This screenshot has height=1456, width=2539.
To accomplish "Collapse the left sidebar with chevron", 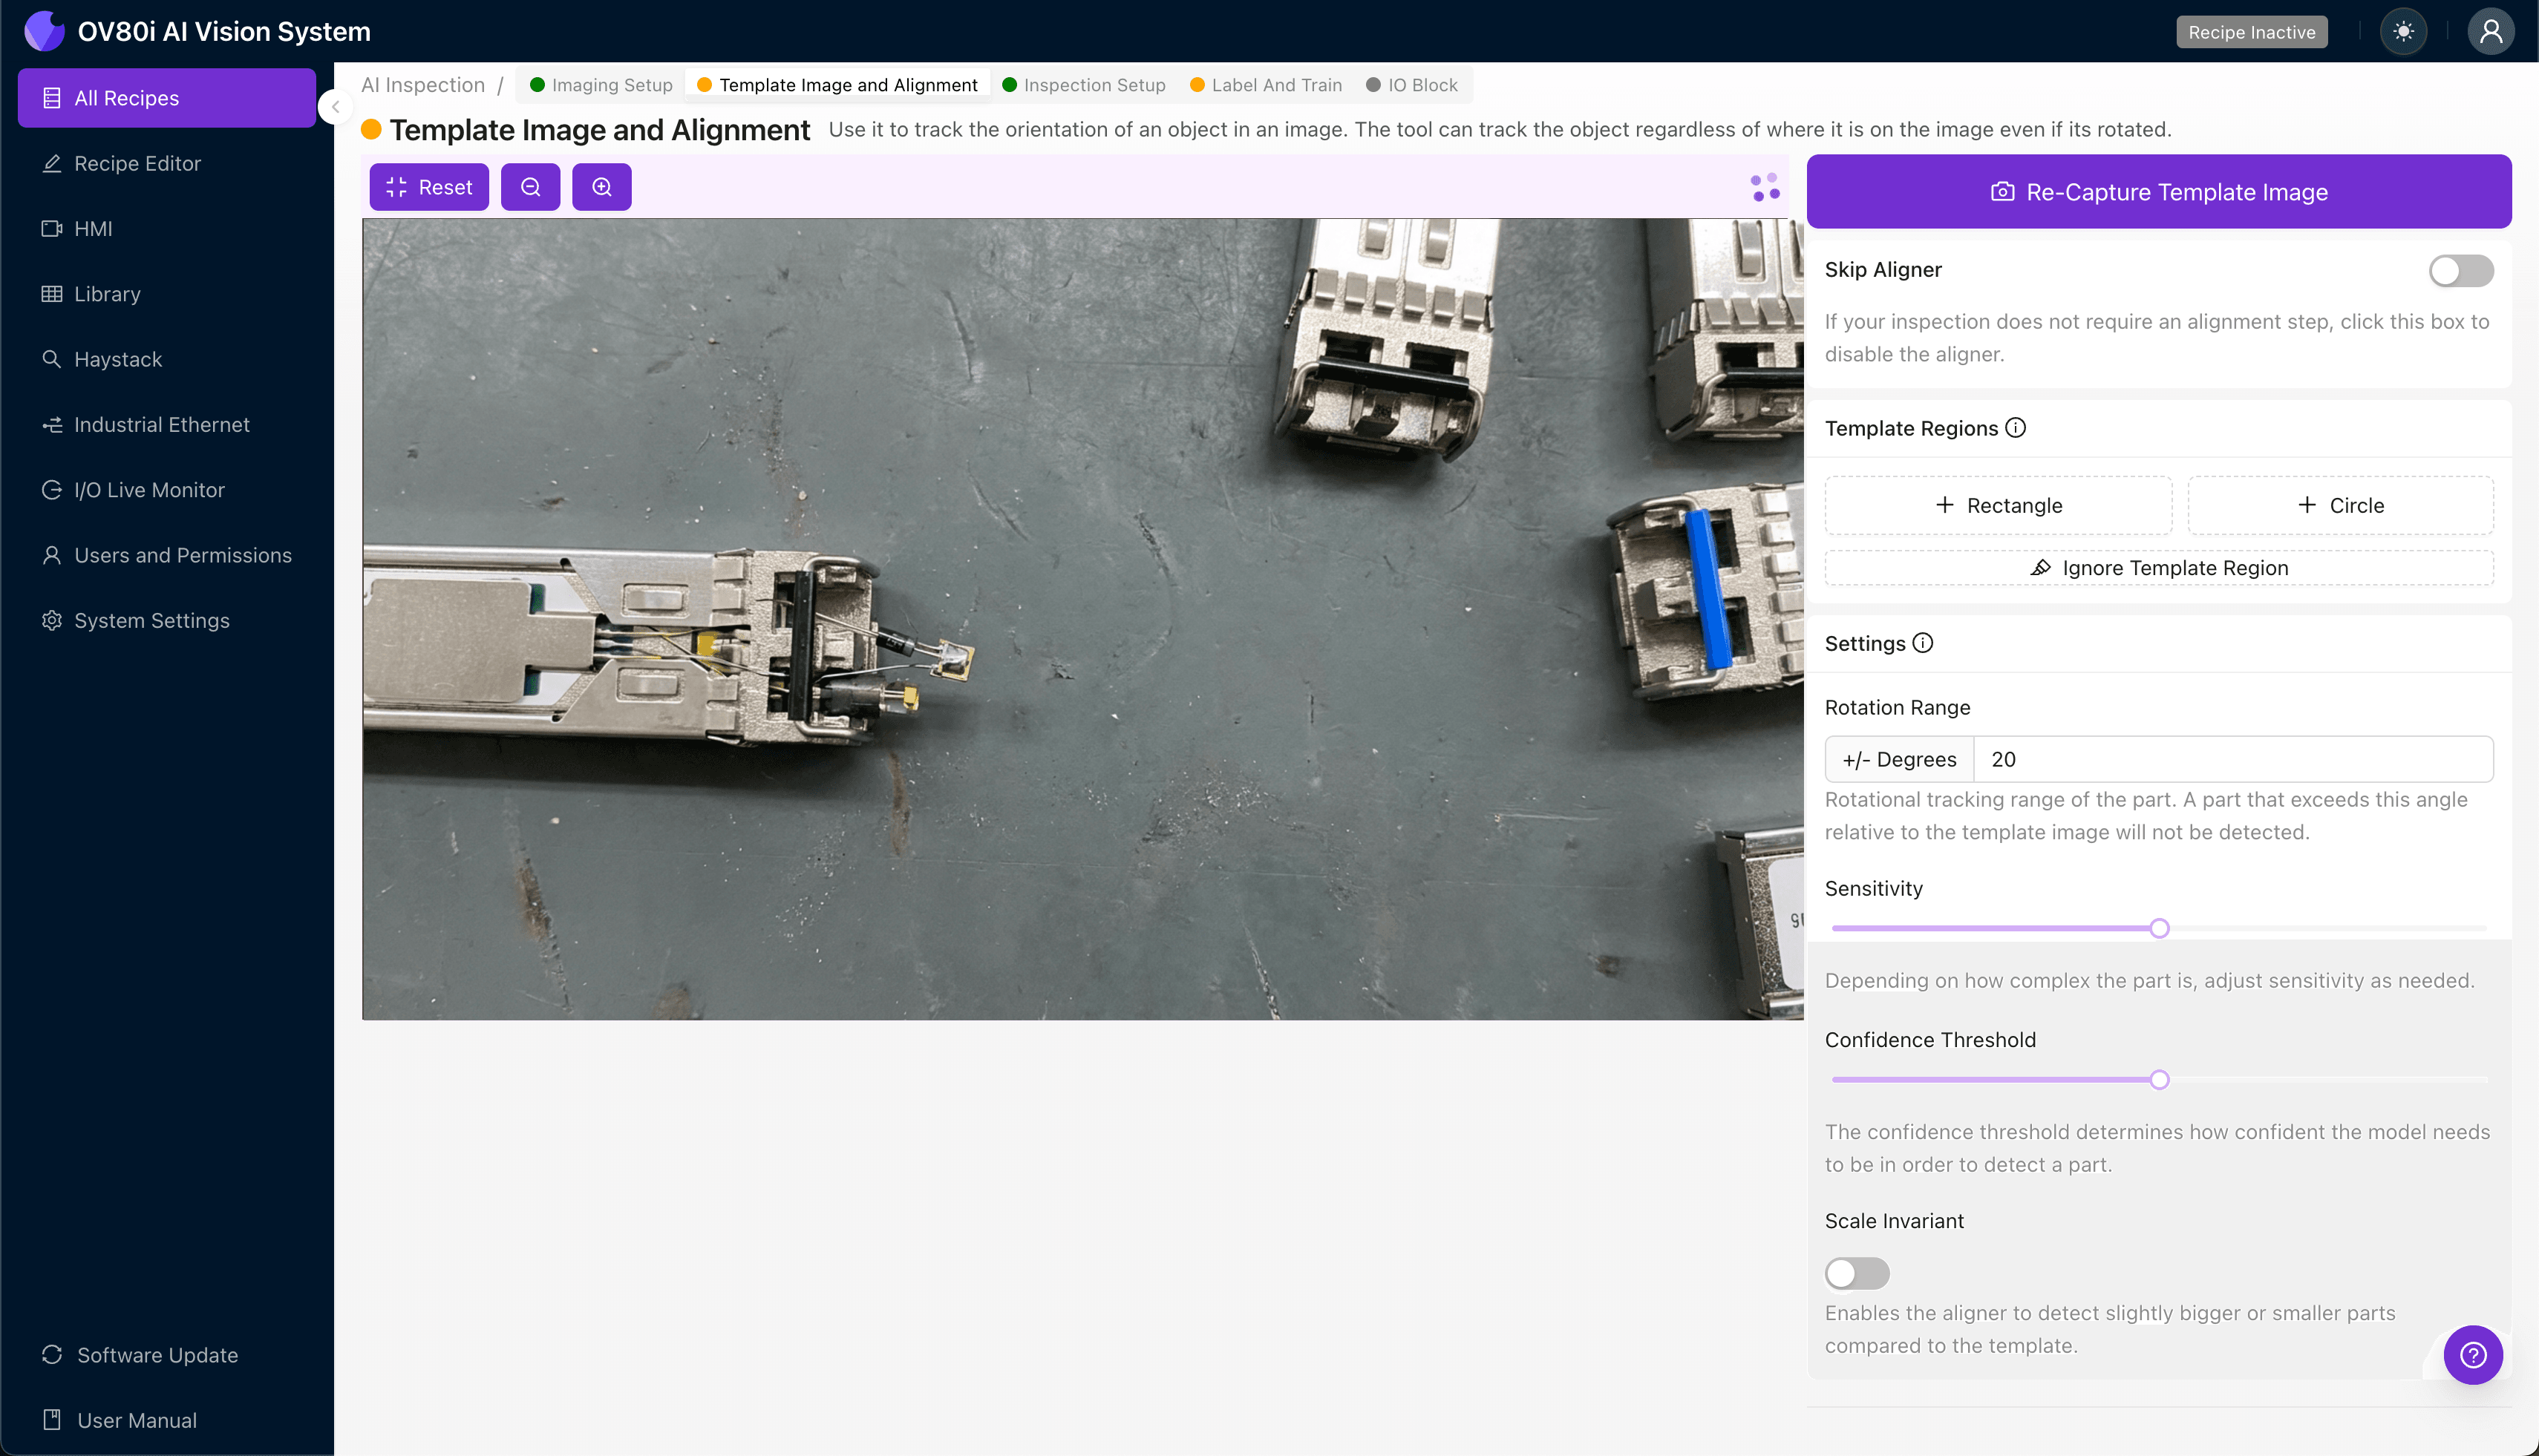I will tap(335, 107).
